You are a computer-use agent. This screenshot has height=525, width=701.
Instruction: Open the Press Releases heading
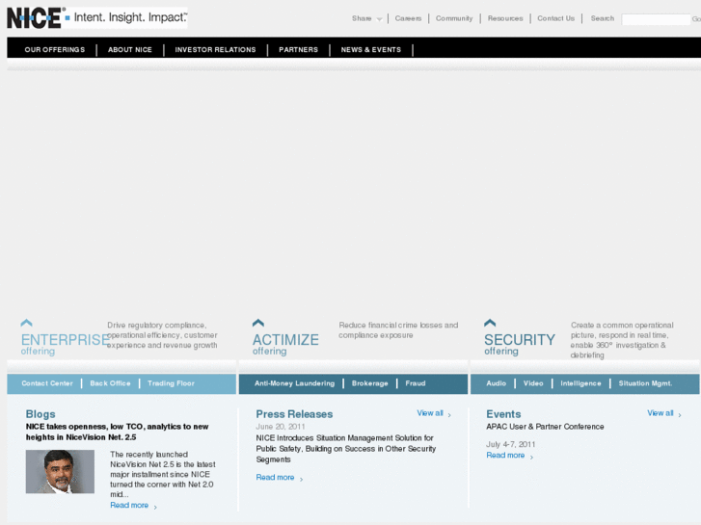tap(294, 414)
